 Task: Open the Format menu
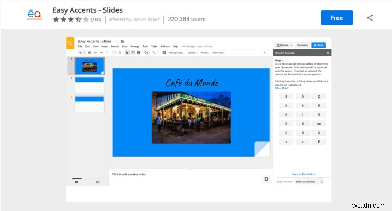click(115, 46)
